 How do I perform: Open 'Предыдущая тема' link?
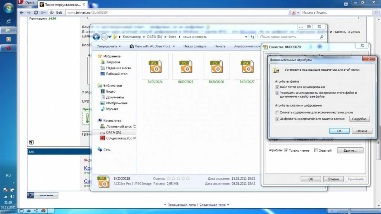coord(182,205)
